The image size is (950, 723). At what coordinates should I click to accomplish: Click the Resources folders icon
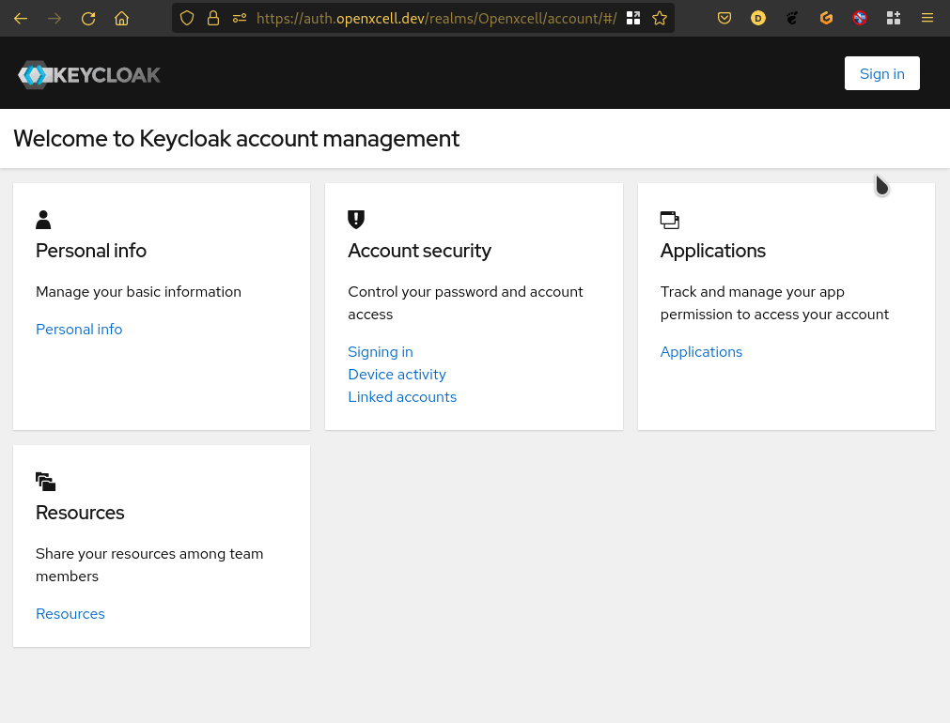coord(45,482)
